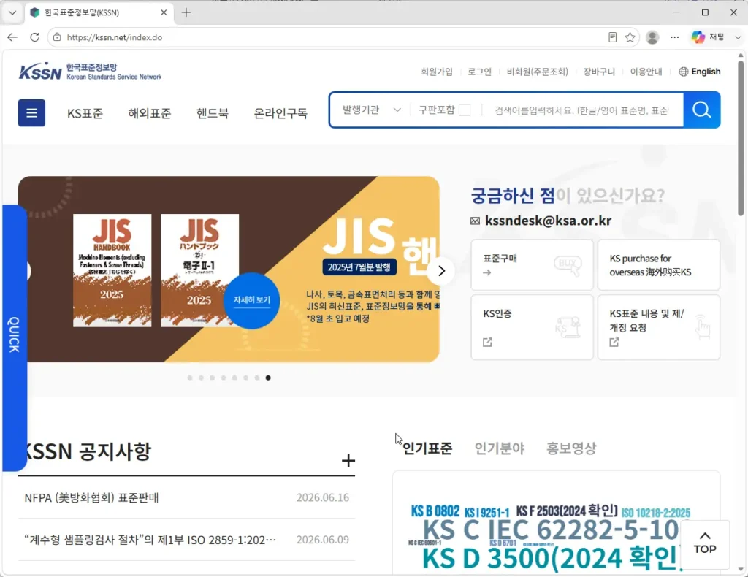Image resolution: width=748 pixels, height=577 pixels.
Task: Open KS표준 menu
Action: pos(85,113)
